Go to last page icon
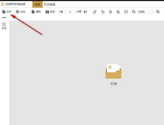 click(86, 12)
